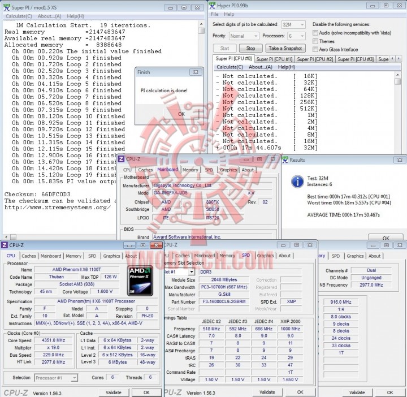Click the Hyper PI title bar icon

213,5
